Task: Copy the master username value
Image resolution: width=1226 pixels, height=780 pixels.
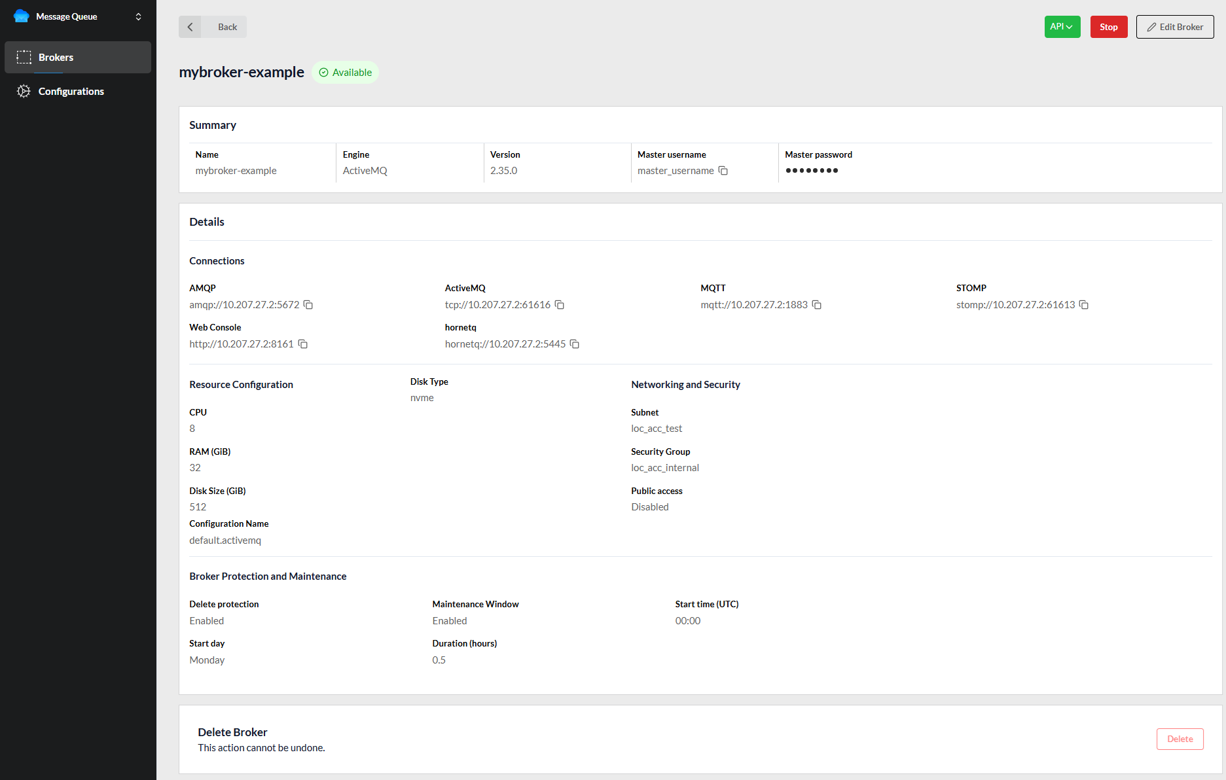Action: (x=723, y=171)
